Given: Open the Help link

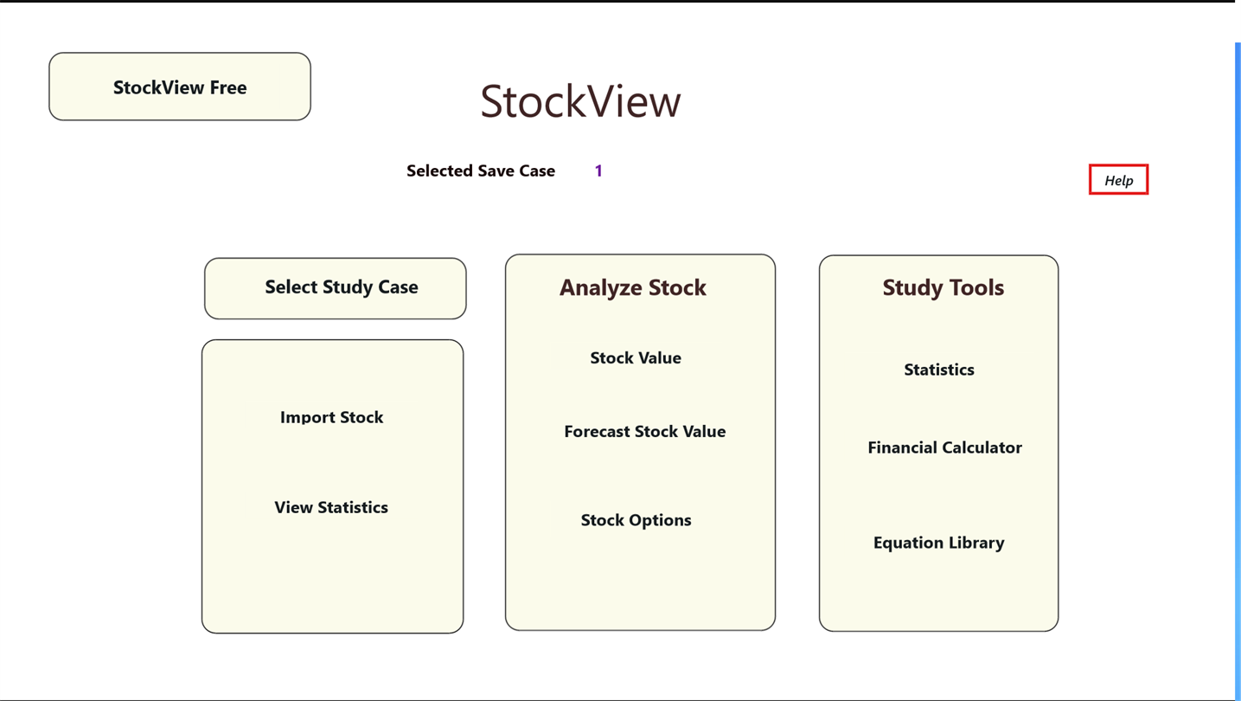Looking at the screenshot, I should point(1118,180).
